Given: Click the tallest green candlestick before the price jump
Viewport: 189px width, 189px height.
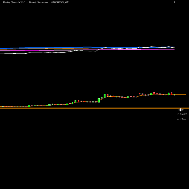Looking at the screenshot, I should pyautogui.click(x=99, y=100).
